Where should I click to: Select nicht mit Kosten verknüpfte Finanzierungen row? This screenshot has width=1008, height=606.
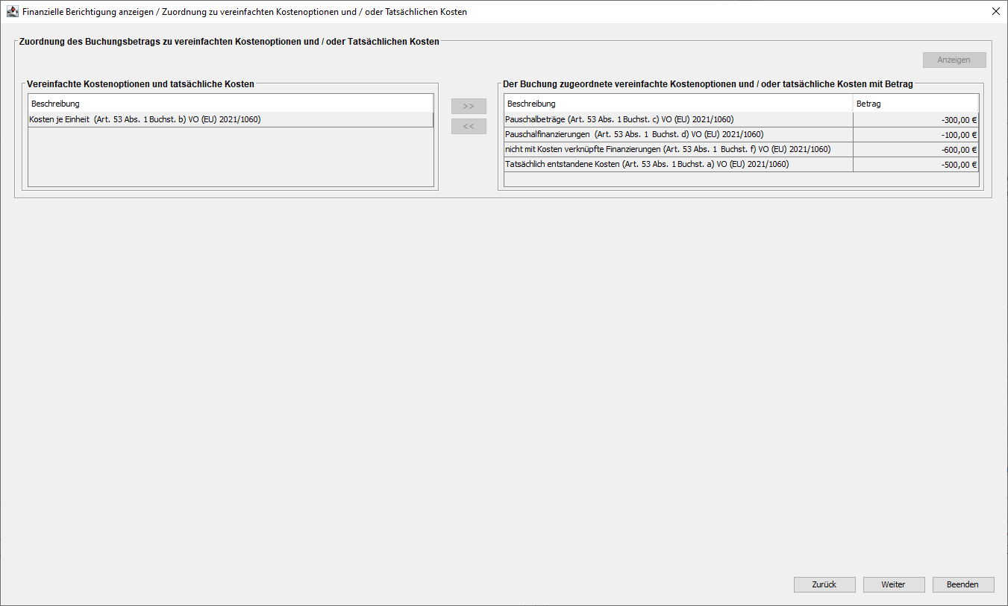pos(677,149)
